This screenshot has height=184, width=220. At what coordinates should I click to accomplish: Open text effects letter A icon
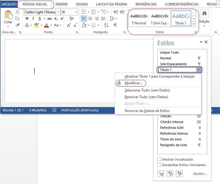[27, 25]
